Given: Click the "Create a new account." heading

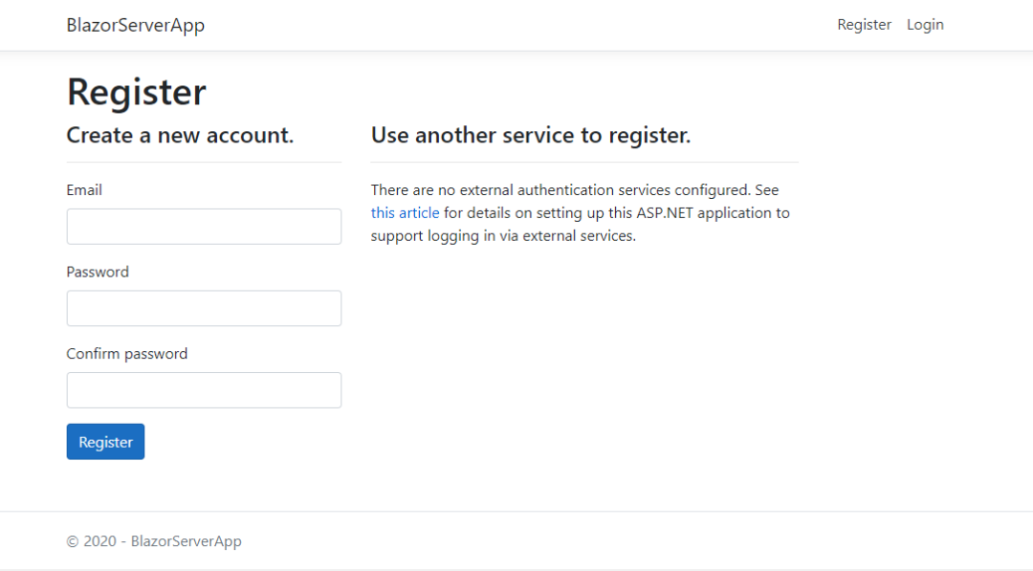Looking at the screenshot, I should [180, 136].
